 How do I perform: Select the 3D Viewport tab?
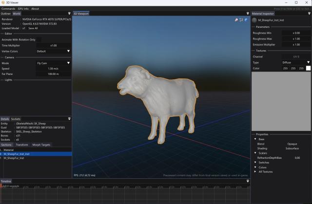[81, 14]
